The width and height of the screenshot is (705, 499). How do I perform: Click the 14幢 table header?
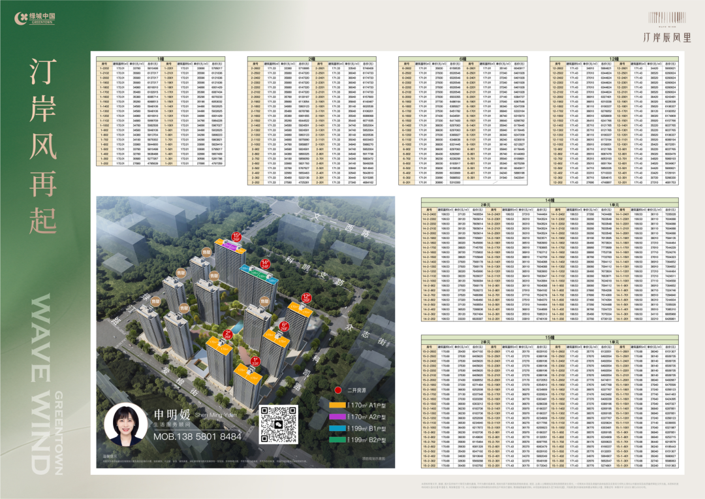(550, 200)
